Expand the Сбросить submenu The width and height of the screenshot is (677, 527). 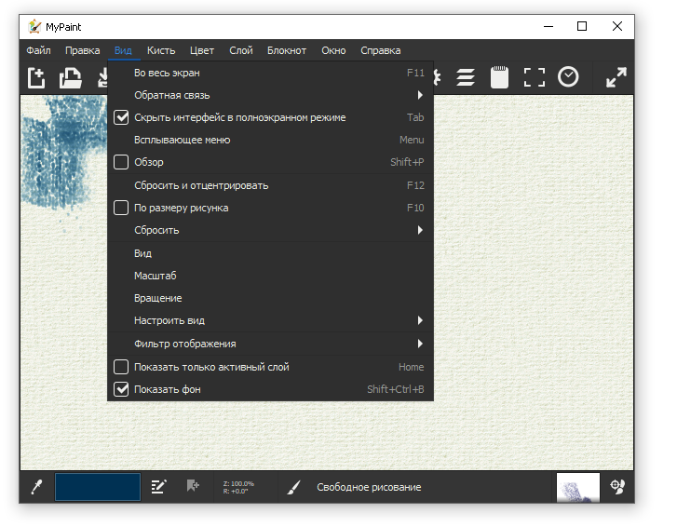point(270,231)
